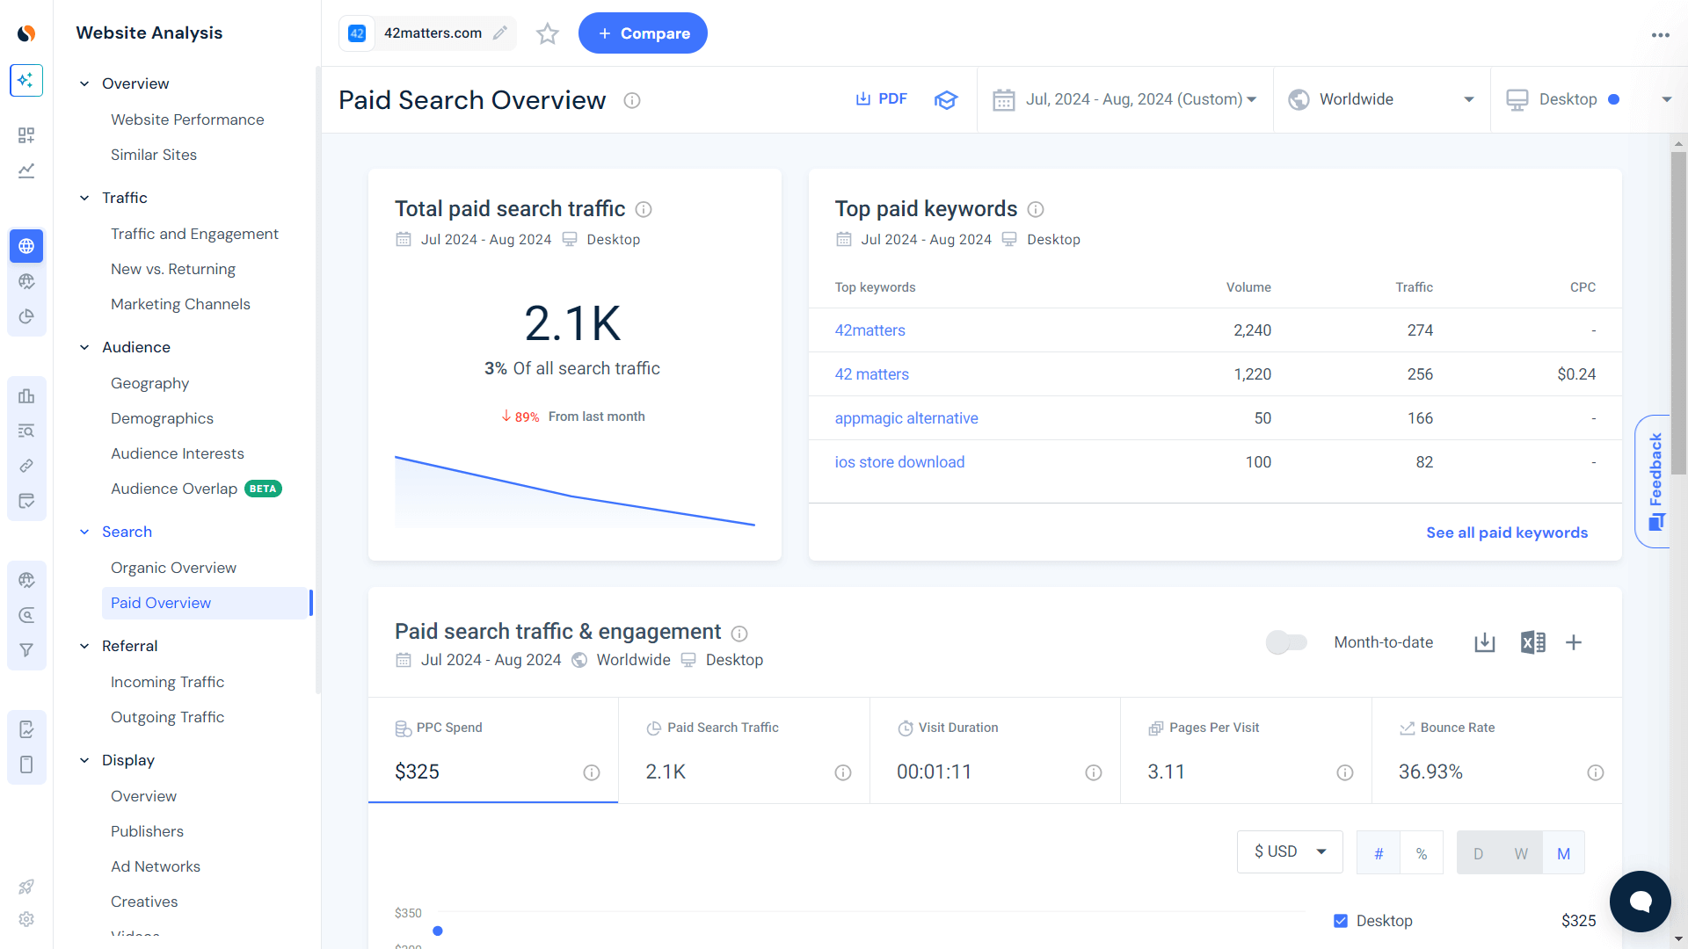The image size is (1688, 949).
Task: Switch values display to percentage mode
Action: (x=1422, y=851)
